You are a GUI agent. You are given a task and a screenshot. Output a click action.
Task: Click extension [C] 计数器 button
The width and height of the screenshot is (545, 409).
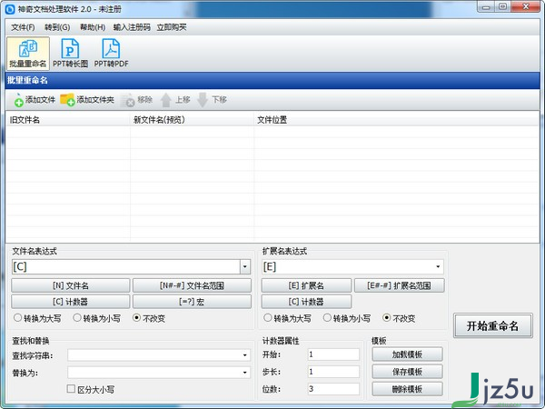tap(306, 302)
